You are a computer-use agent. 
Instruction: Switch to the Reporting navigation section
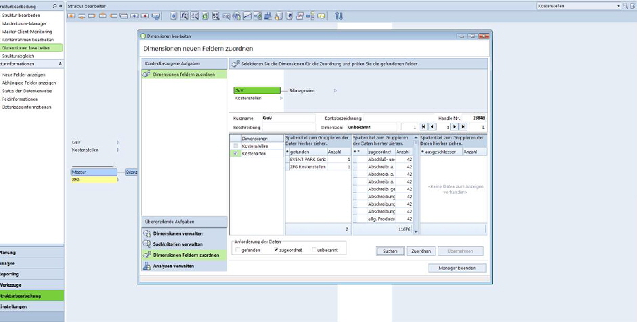pyautogui.click(x=32, y=274)
